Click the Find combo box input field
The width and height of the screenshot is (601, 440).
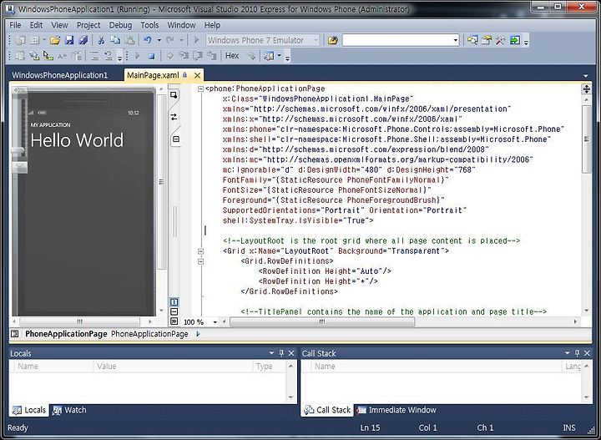[397, 40]
